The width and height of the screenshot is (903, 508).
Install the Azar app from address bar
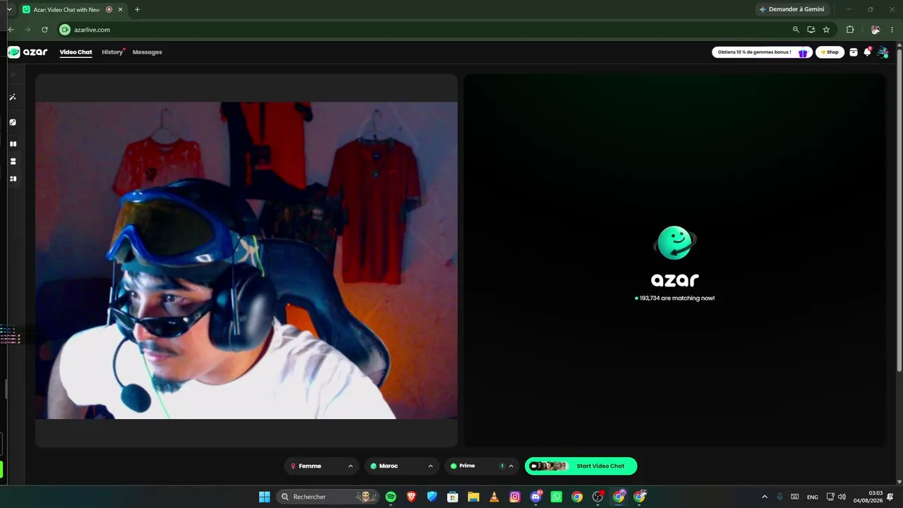pos(811,30)
